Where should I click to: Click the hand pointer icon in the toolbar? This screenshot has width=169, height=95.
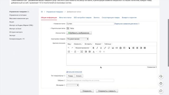pos(129,48)
